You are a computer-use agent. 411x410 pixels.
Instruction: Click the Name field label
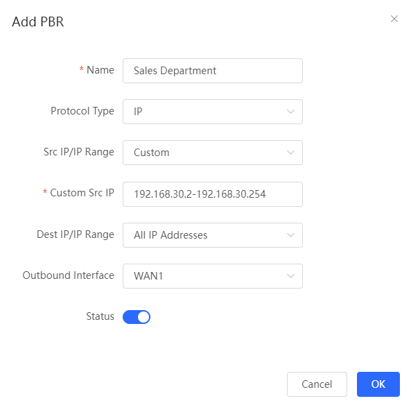pyautogui.click(x=100, y=70)
